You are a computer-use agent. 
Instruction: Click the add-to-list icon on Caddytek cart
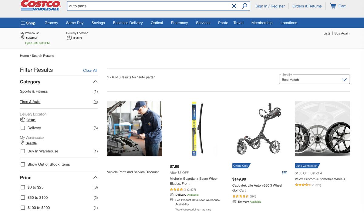pyautogui.click(x=284, y=173)
